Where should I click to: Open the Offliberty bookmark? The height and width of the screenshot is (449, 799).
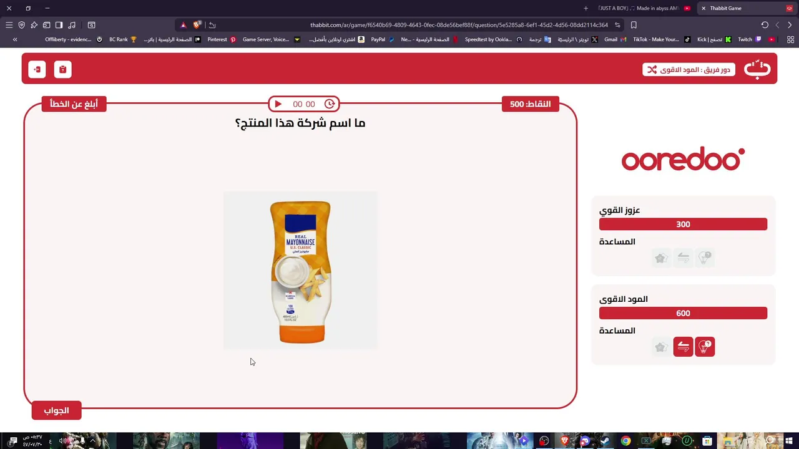click(73, 39)
